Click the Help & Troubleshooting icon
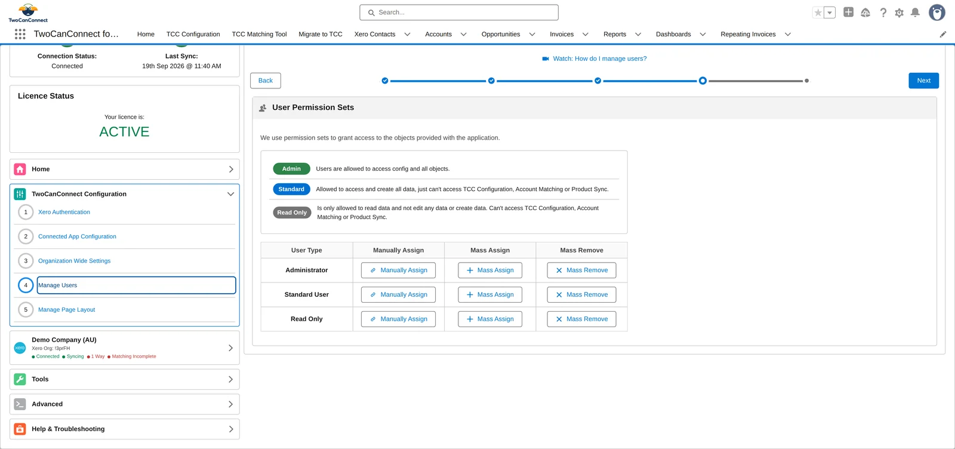This screenshot has width=955, height=449. tap(20, 429)
